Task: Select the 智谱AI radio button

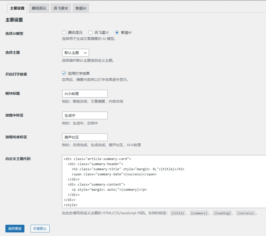Action: pyautogui.click(x=117, y=32)
